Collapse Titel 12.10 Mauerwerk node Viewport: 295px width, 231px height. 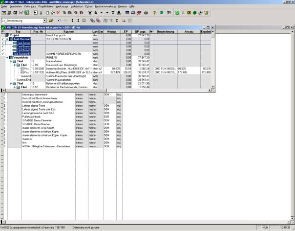pyautogui.click(x=15, y=65)
